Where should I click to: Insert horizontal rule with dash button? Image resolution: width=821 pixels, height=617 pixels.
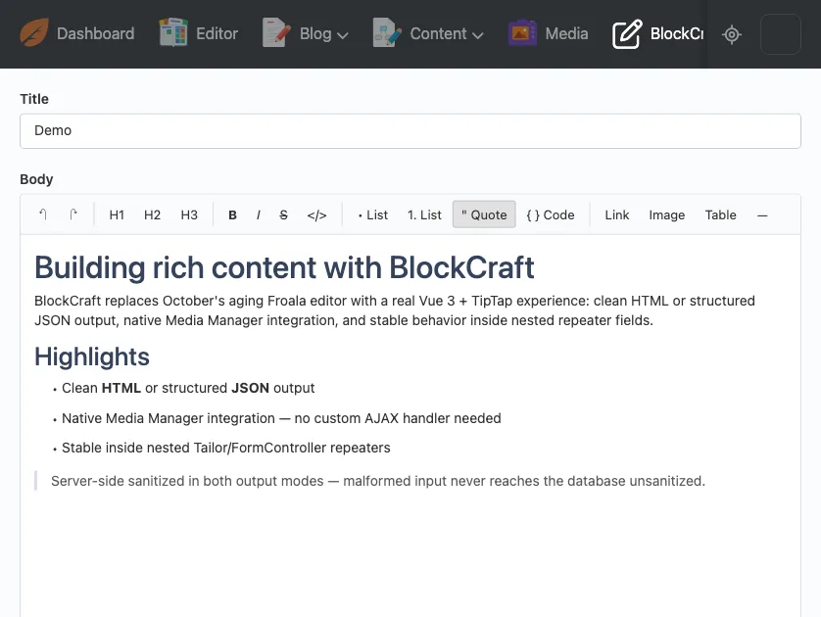click(762, 214)
